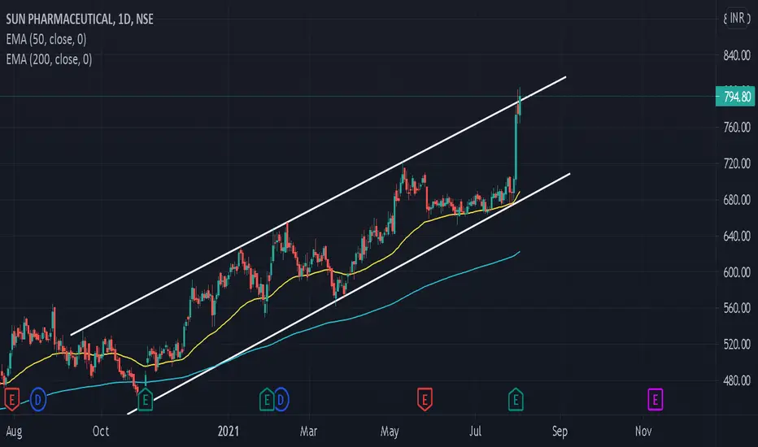Click the 760.00 price axis label
Viewport: 758px width, 447px height.
[737, 127]
